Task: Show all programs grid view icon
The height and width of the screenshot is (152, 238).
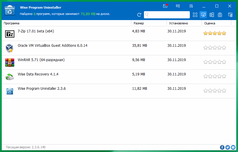Action: pos(195,15)
